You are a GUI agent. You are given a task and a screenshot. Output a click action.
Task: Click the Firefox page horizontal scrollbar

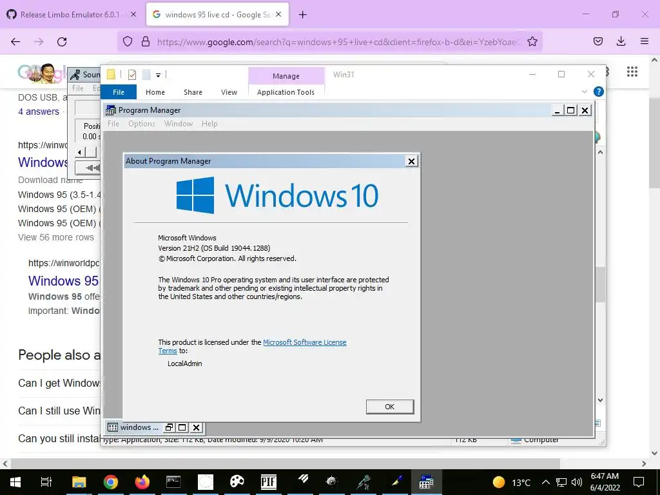(286, 463)
